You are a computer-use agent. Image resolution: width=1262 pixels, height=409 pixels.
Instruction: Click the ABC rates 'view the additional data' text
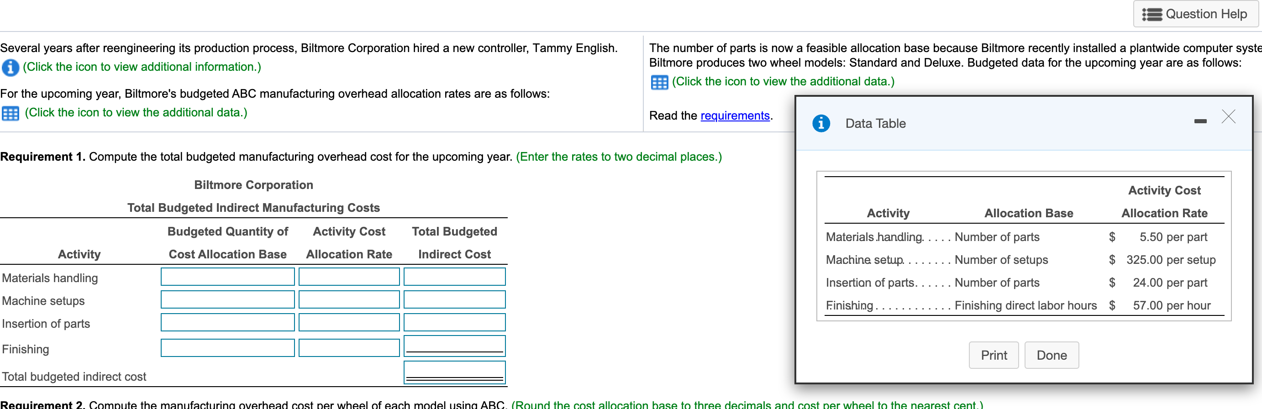pos(136,113)
